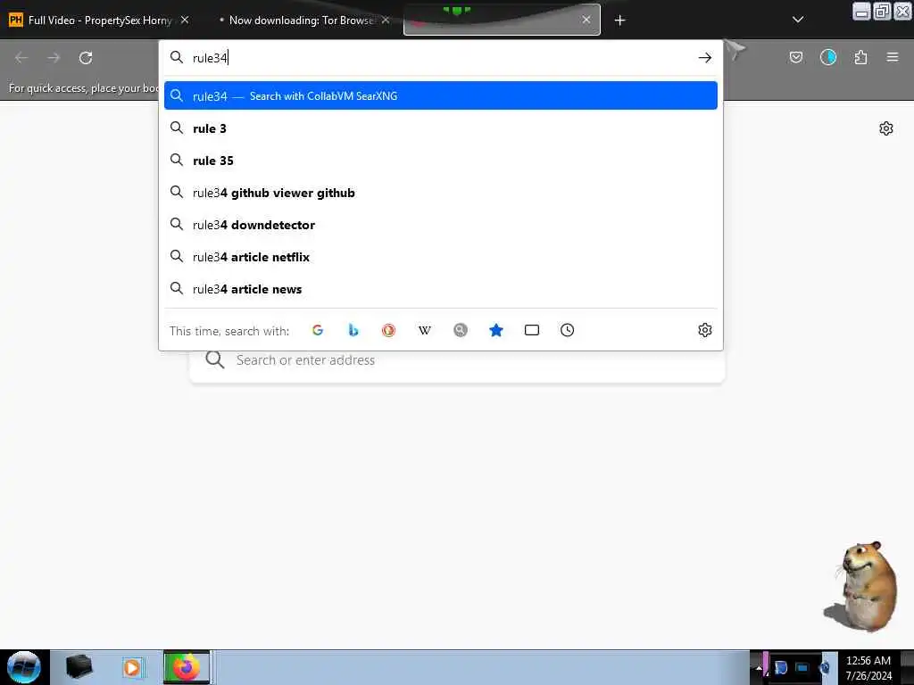
Task: Show hidden system tray icons
Action: (x=758, y=668)
